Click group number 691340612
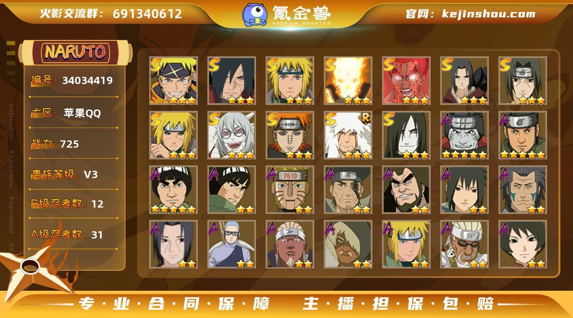 (x=147, y=14)
